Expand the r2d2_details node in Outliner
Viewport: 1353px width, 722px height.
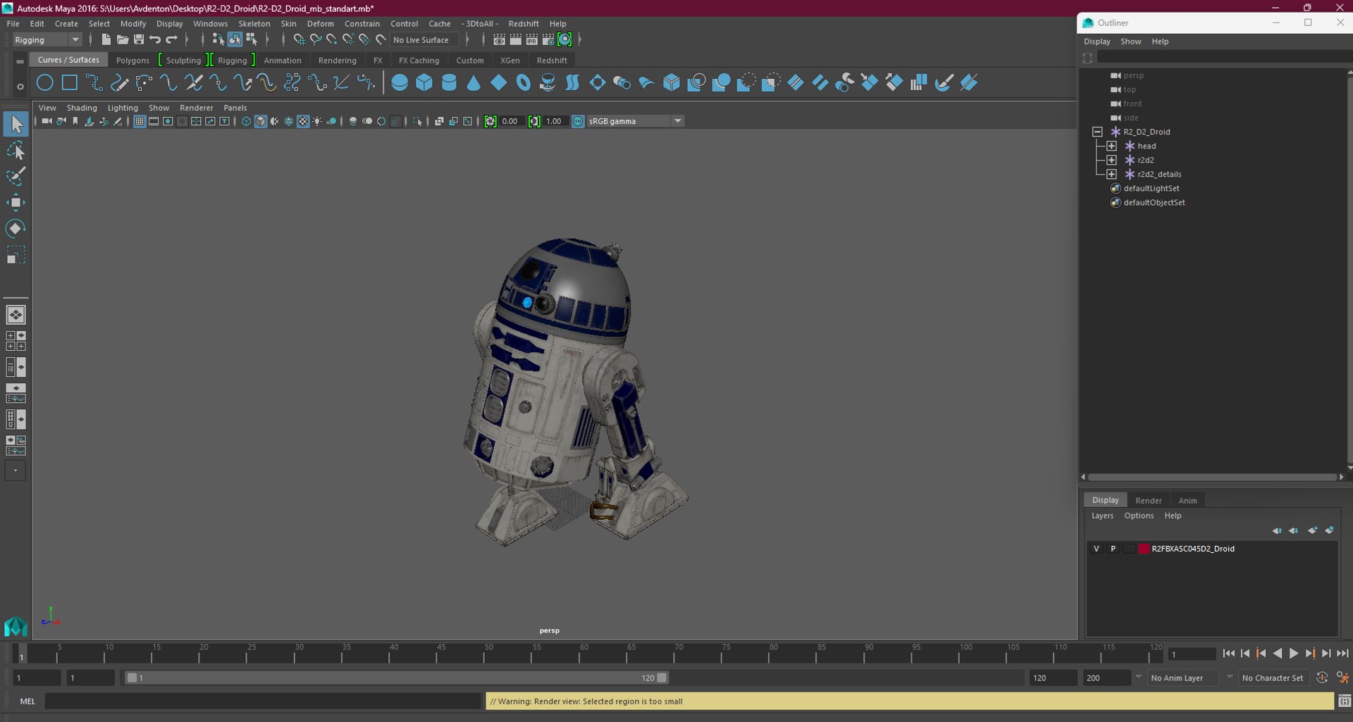(x=1111, y=174)
